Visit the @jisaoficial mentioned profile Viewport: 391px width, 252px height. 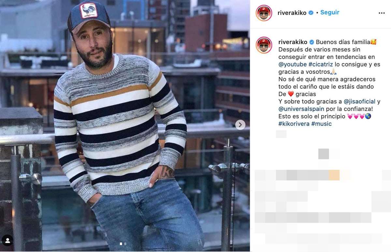[359, 101]
